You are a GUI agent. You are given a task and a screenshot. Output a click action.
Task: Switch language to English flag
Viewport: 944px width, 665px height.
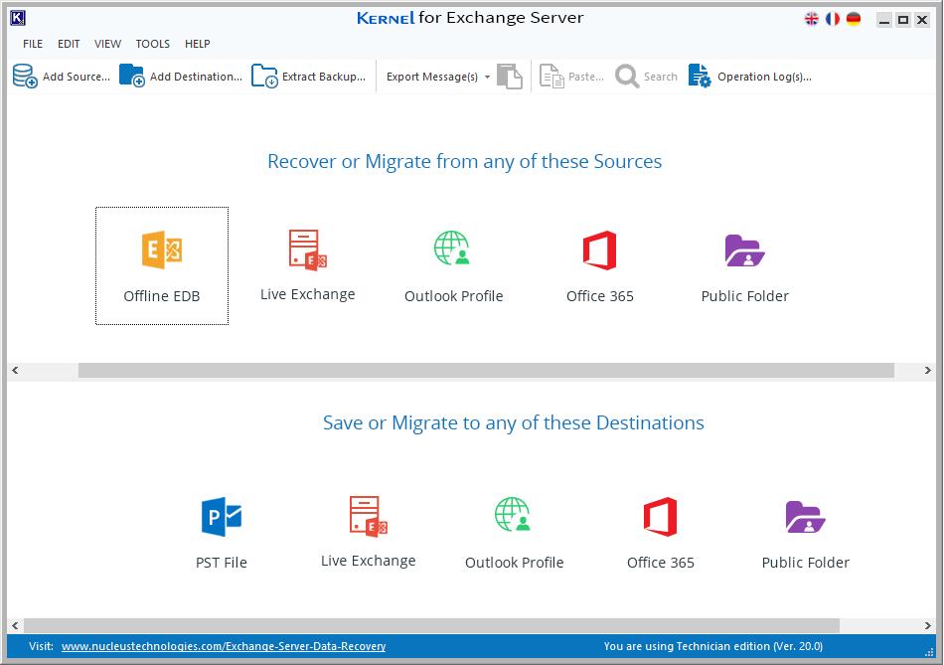pyautogui.click(x=812, y=19)
